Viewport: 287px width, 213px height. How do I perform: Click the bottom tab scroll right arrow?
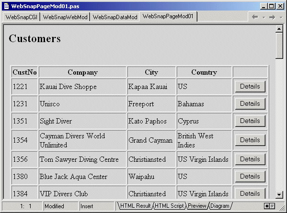(272, 206)
